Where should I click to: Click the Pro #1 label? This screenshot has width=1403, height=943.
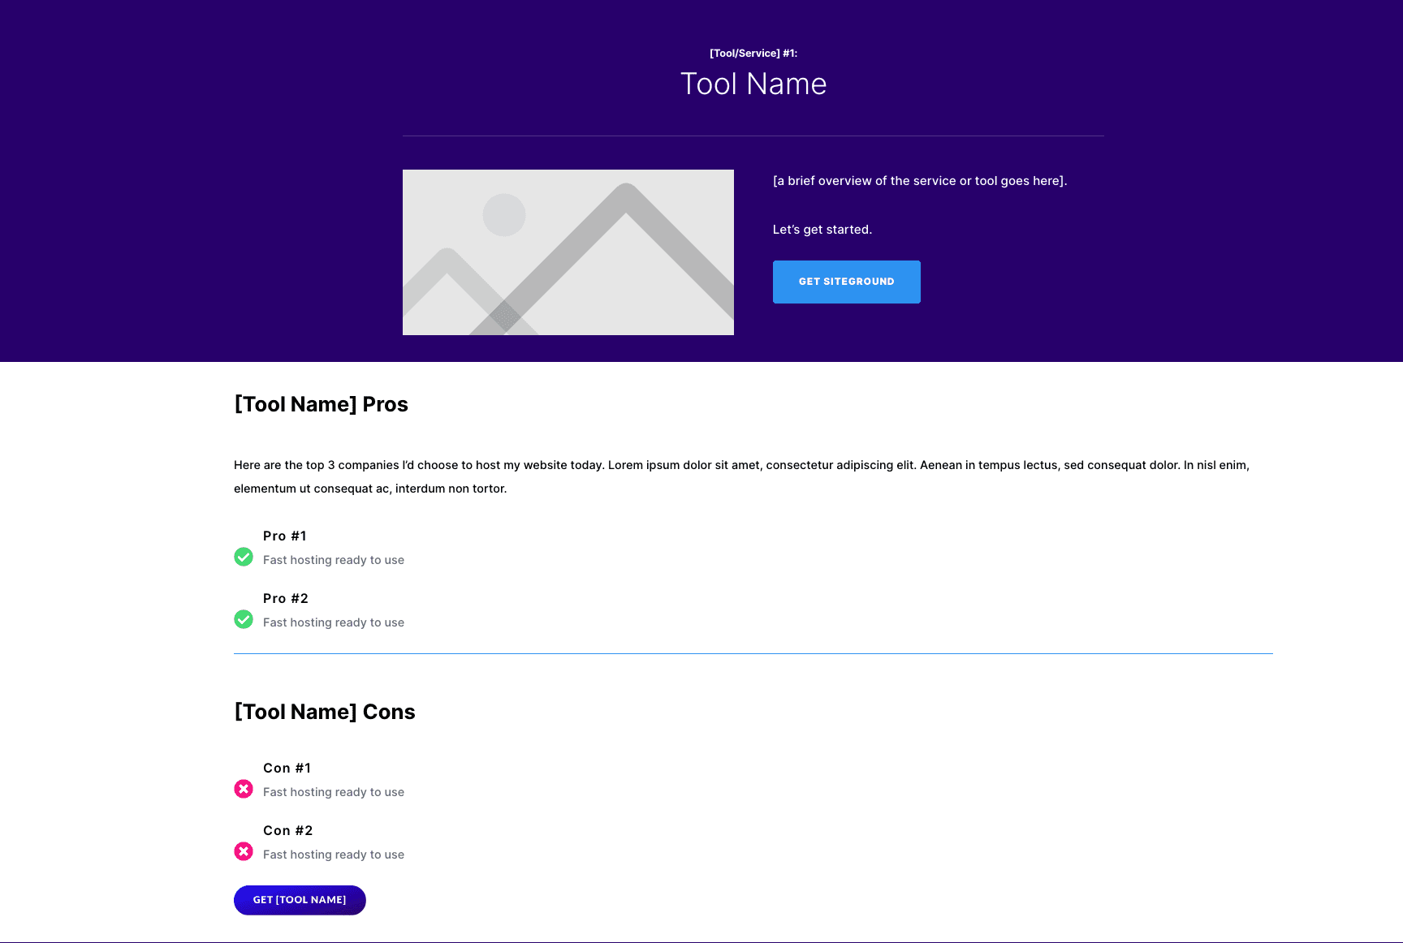coord(284,536)
